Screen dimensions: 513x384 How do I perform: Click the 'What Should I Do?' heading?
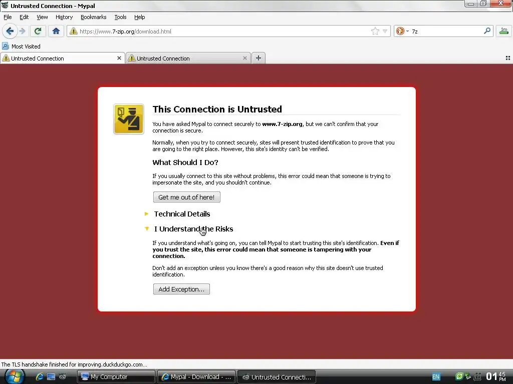click(x=185, y=162)
